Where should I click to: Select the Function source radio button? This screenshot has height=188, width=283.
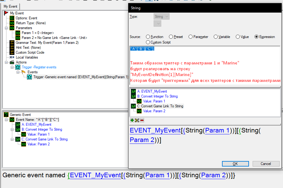pos(148,37)
